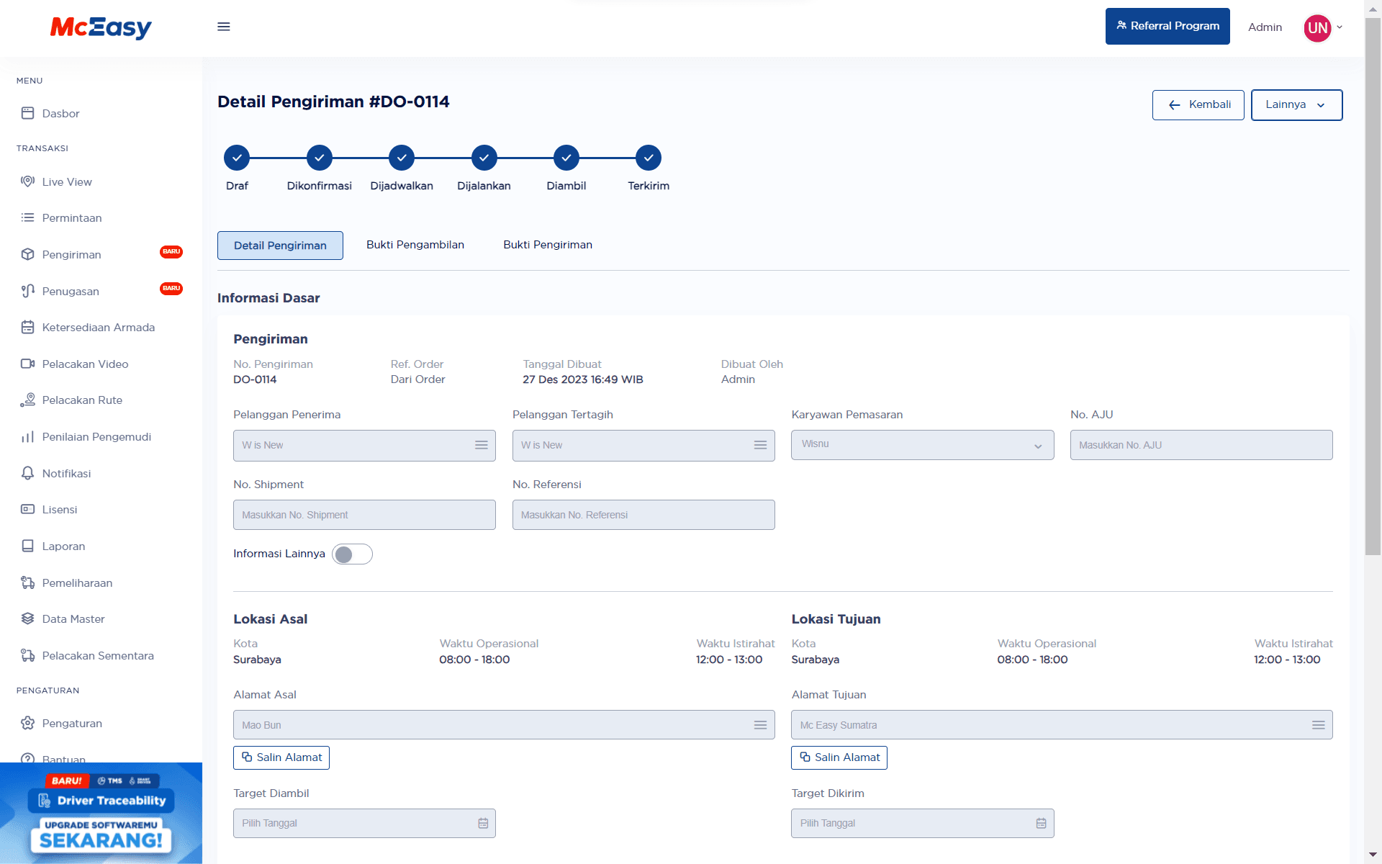
Task: Switch to the Bukti Pengambilan tab
Action: pos(413,243)
